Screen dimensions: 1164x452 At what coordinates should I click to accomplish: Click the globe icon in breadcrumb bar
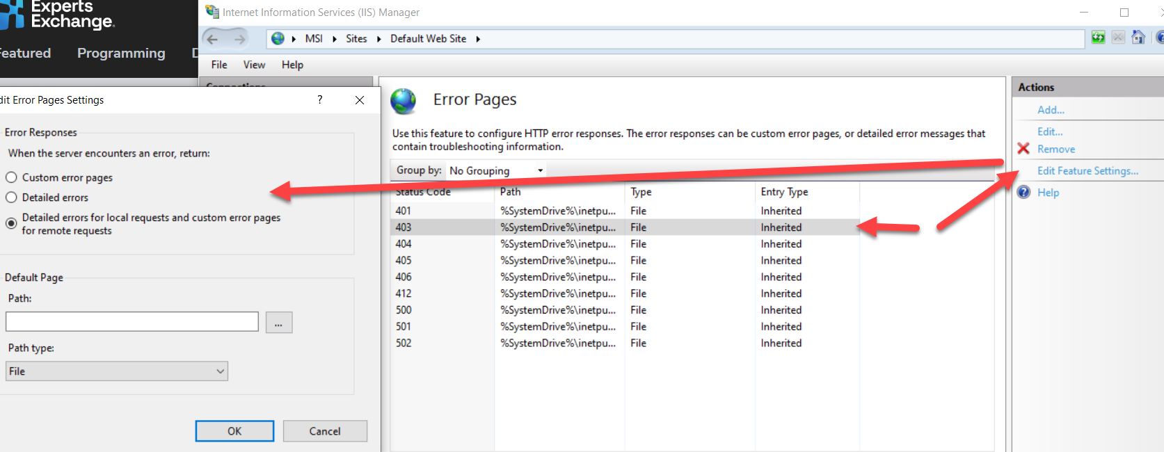click(278, 39)
